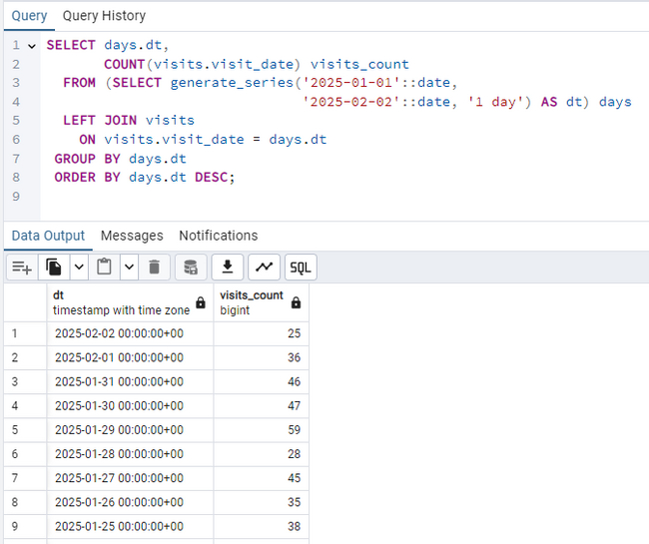Select the Data Output tab
Image resolution: width=649 pixels, height=544 pixels.
48,236
